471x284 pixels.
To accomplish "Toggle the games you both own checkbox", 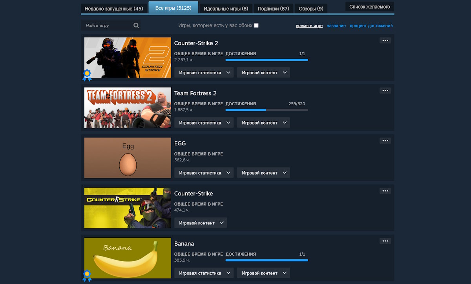I will point(256,25).
